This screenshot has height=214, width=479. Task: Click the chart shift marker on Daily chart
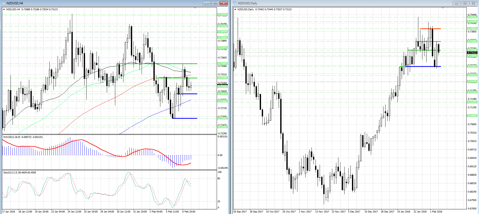(443, 8)
